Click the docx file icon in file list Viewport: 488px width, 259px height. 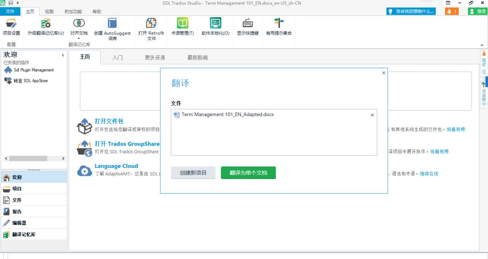(177, 115)
